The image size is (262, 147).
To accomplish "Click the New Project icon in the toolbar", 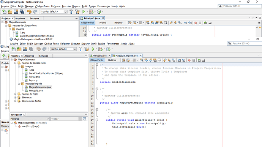I will point(19,49).
